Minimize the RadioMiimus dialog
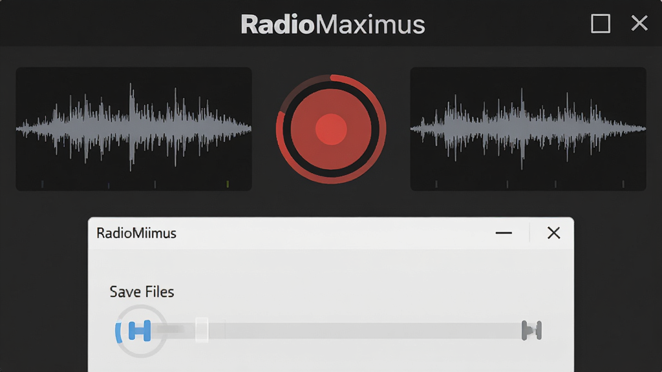662x372 pixels. (504, 232)
